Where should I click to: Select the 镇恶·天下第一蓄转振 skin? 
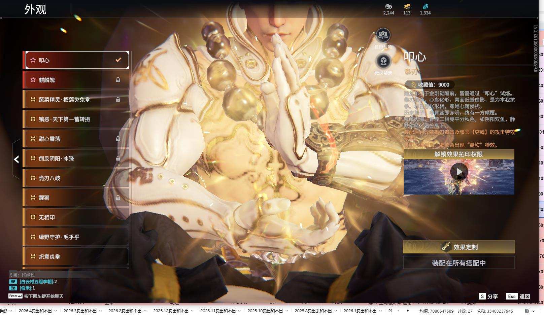pyautogui.click(x=76, y=119)
